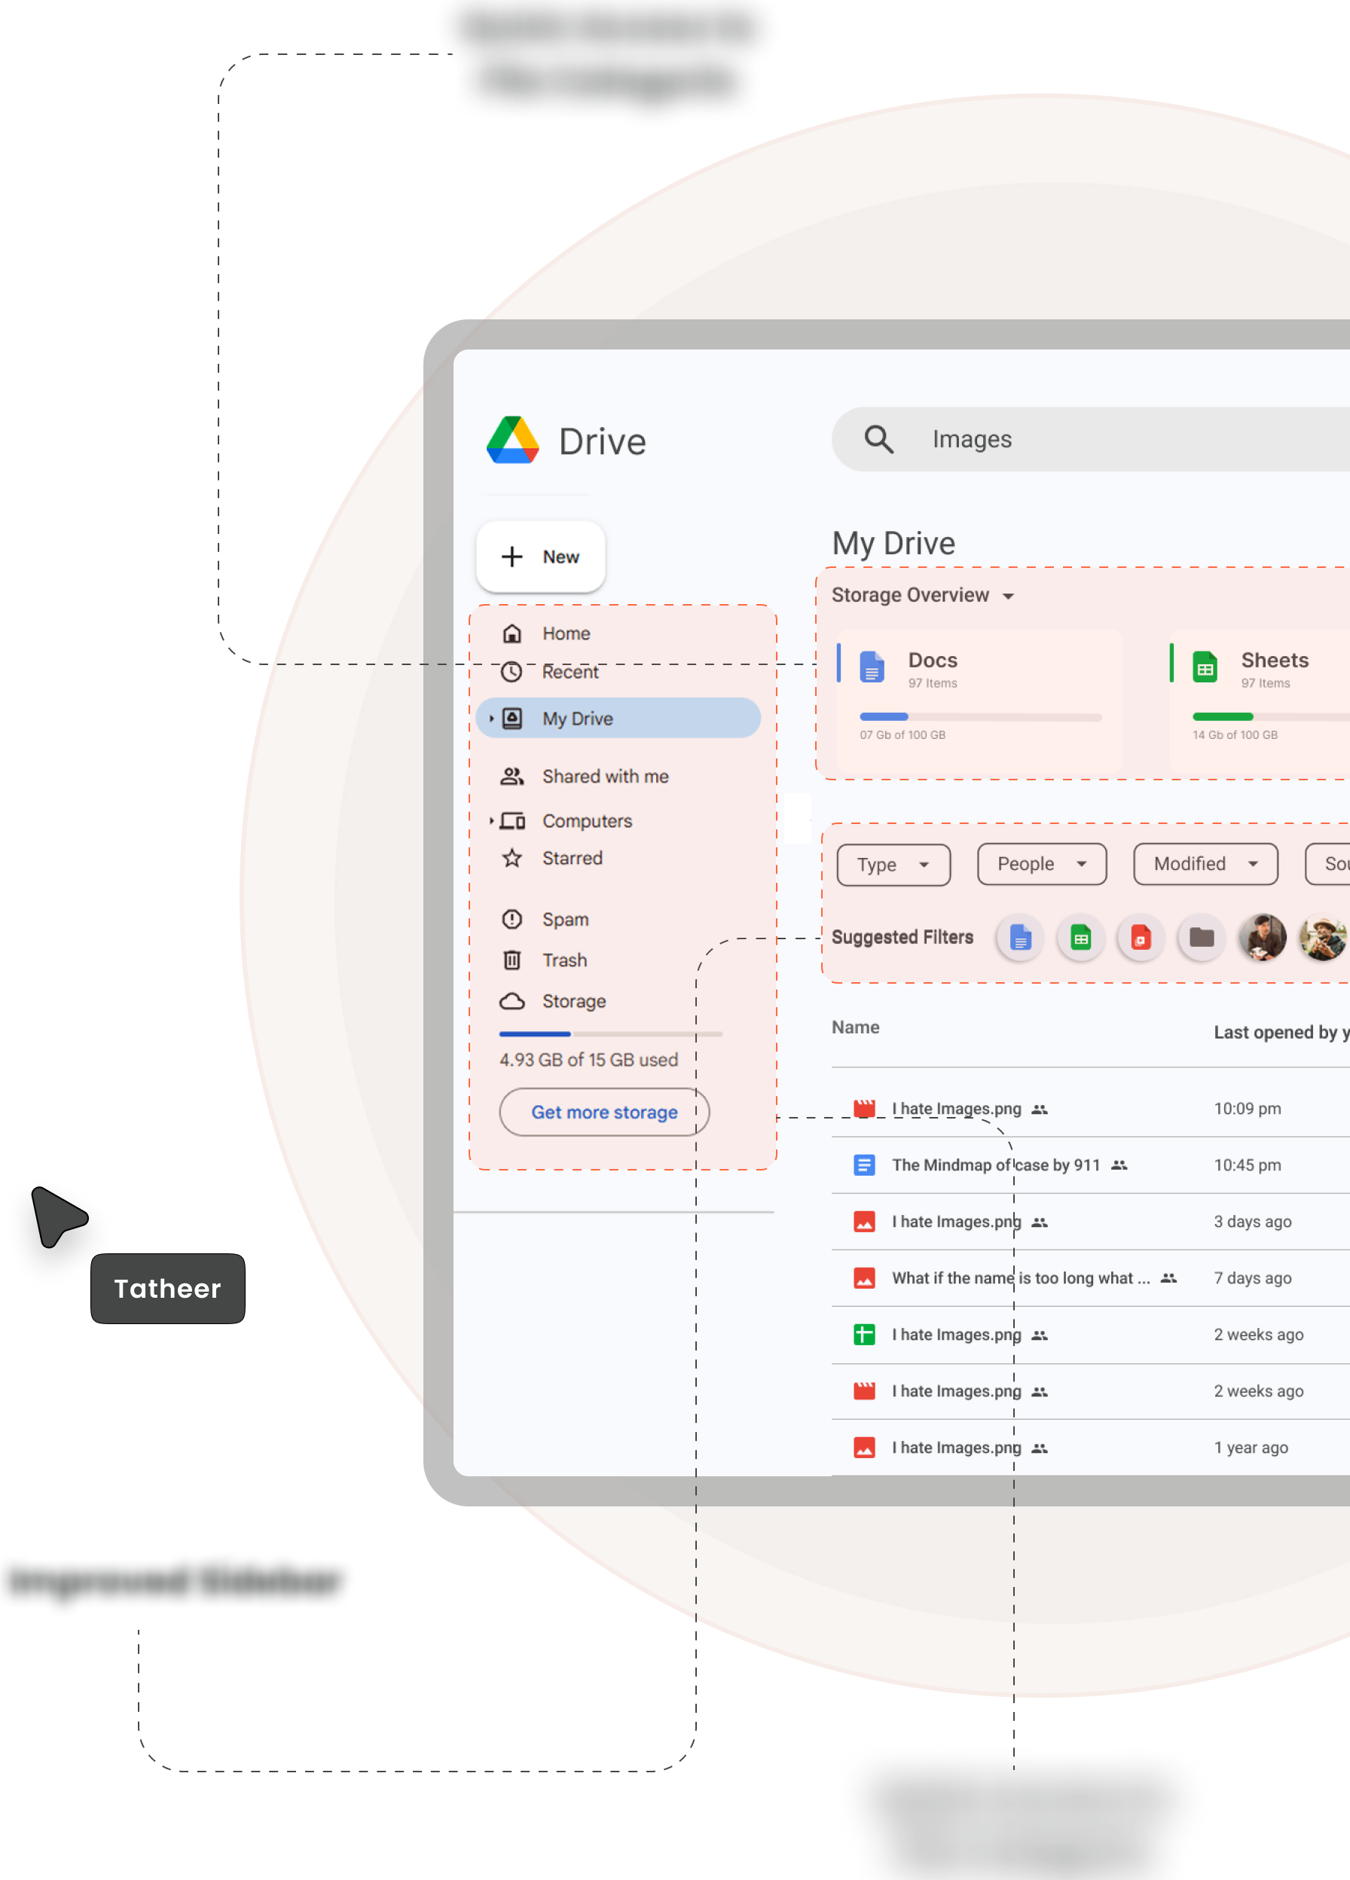The image size is (1350, 1880).
Task: Click the Storage cloud icon
Action: click(512, 1001)
